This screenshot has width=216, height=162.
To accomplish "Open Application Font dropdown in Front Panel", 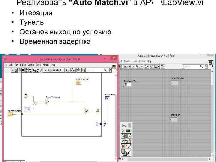I will coord(133,67).
